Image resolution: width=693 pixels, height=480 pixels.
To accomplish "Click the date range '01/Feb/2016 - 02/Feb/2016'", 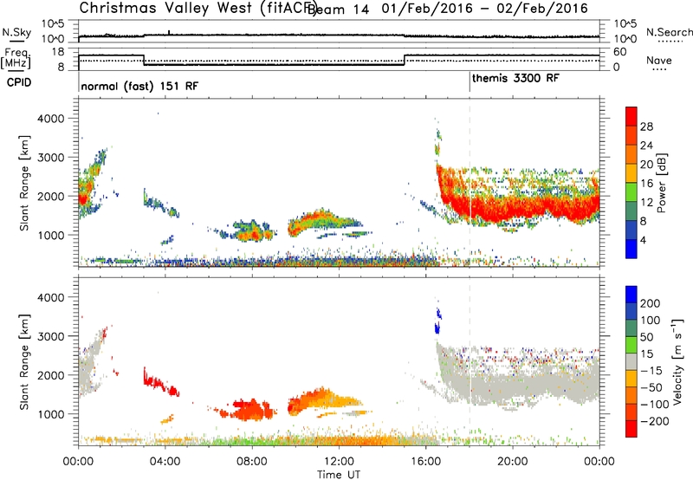I will click(485, 9).
